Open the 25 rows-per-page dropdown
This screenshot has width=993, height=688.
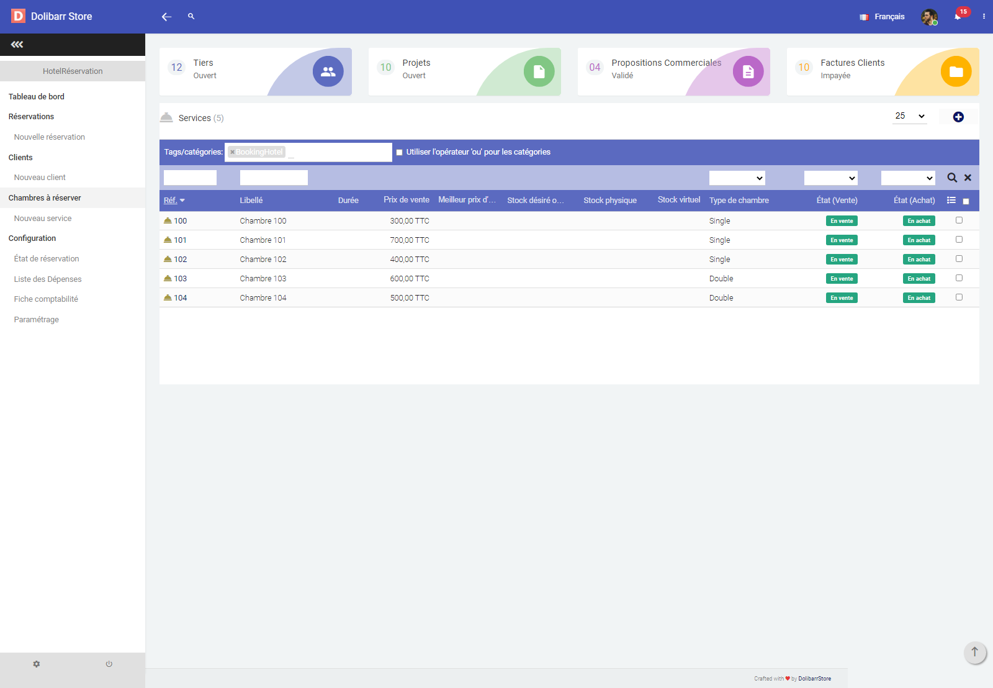[909, 116]
